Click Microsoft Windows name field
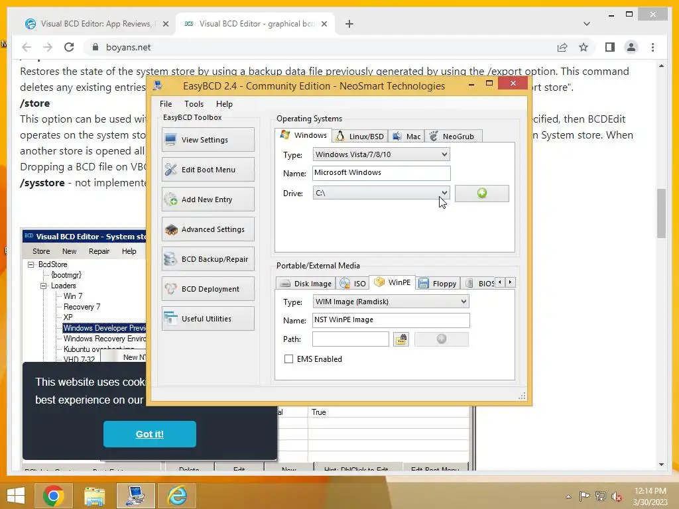 pos(381,173)
